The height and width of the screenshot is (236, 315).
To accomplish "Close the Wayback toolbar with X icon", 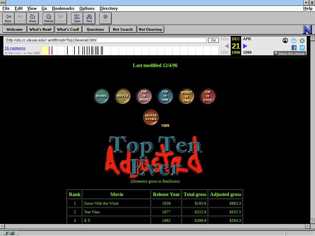I will point(302,41).
